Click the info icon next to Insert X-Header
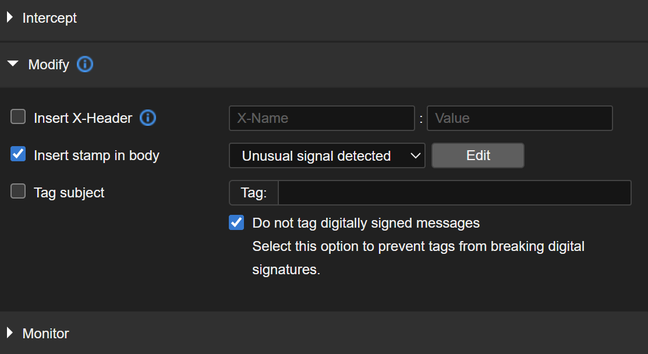Image resolution: width=648 pixels, height=354 pixels. (148, 118)
